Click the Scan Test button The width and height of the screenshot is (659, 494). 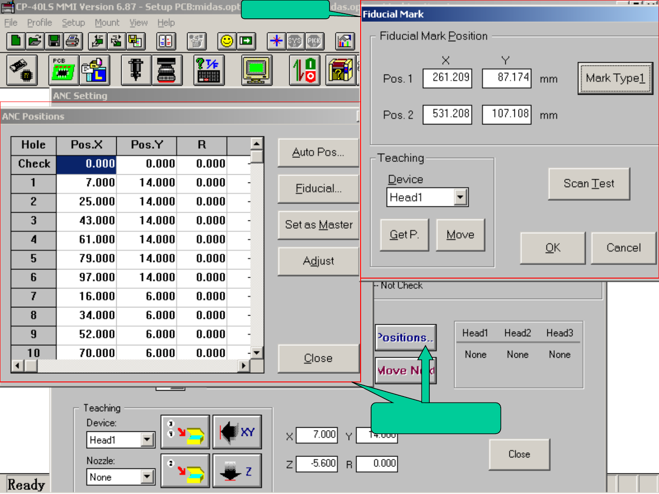(x=589, y=183)
